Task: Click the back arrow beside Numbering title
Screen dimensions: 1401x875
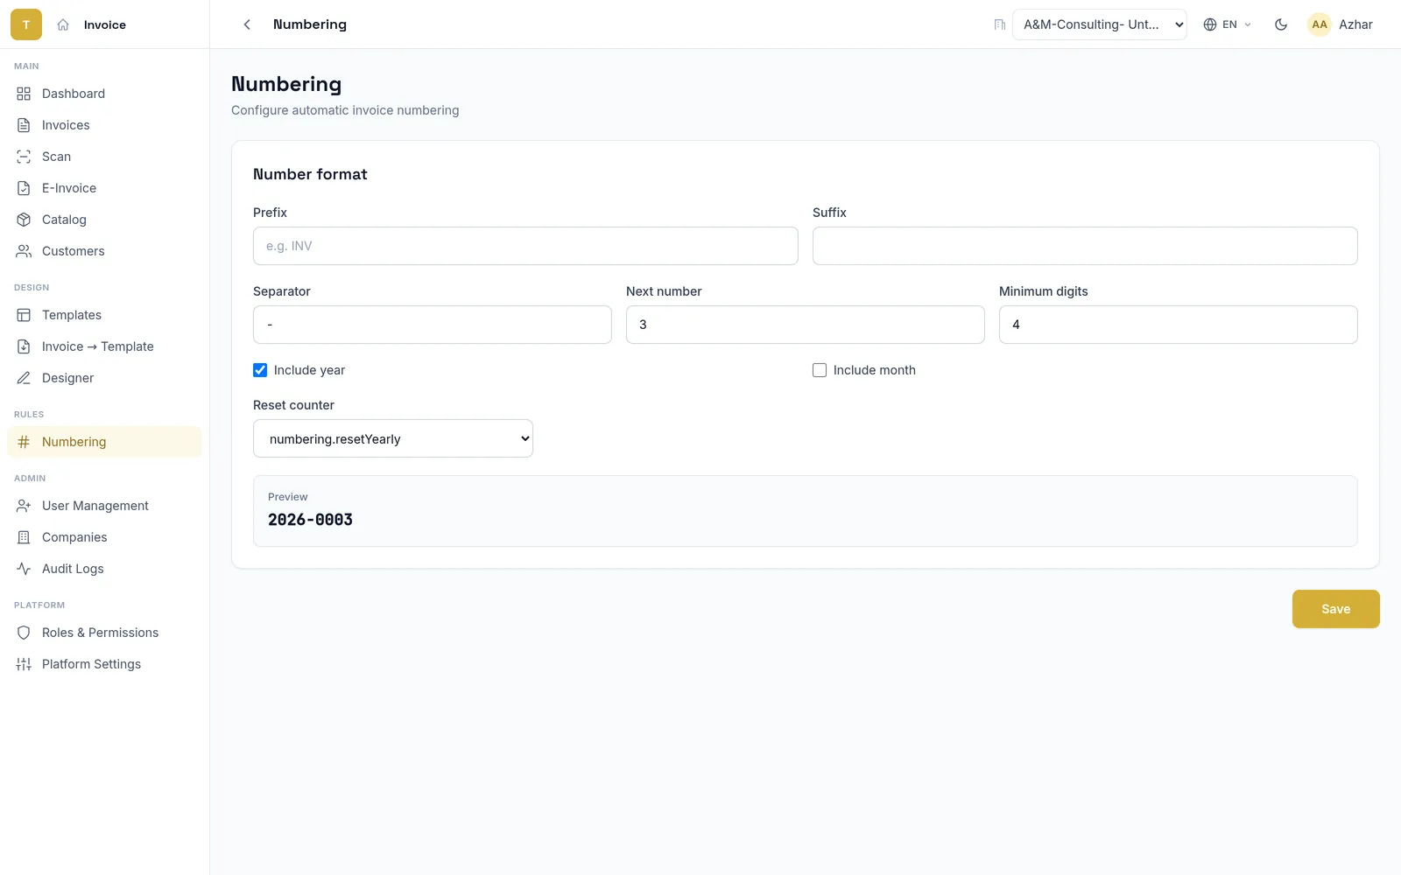Action: pyautogui.click(x=247, y=24)
